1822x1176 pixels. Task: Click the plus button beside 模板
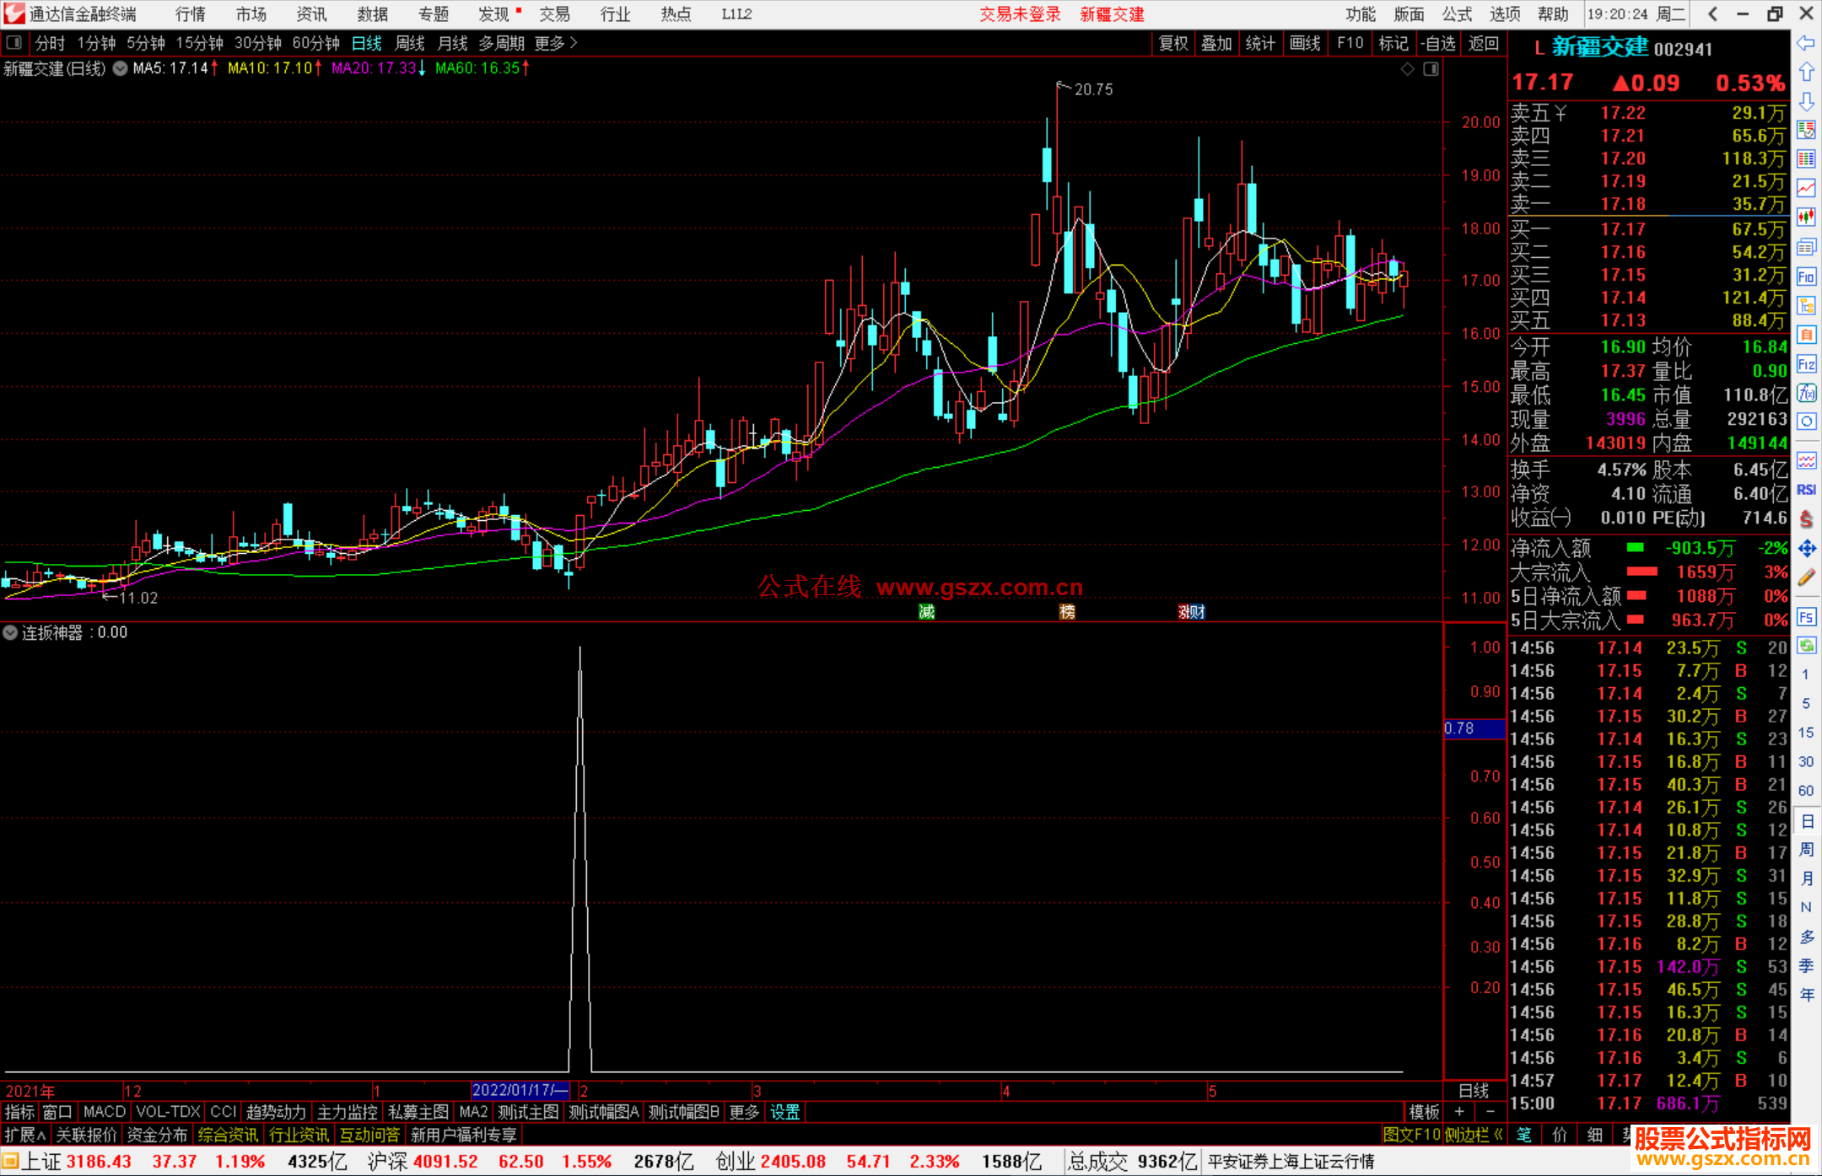click(x=1459, y=1112)
